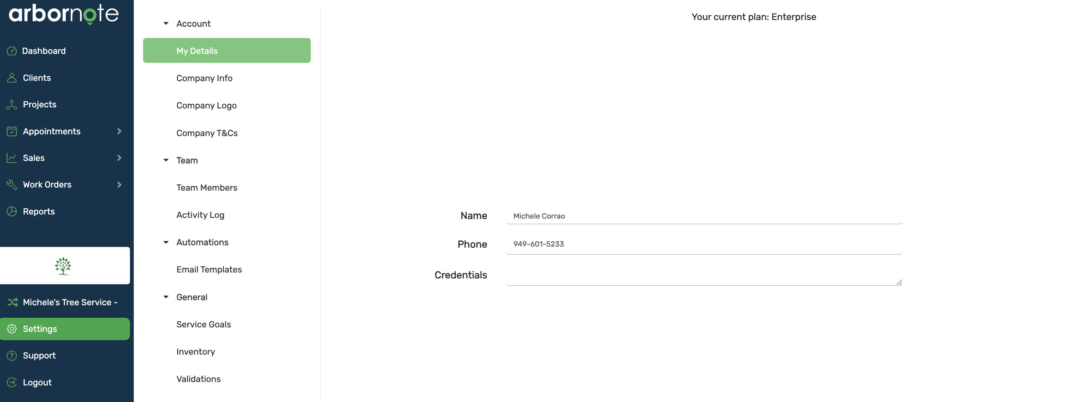Collapse the General section arrow

[x=166, y=297]
